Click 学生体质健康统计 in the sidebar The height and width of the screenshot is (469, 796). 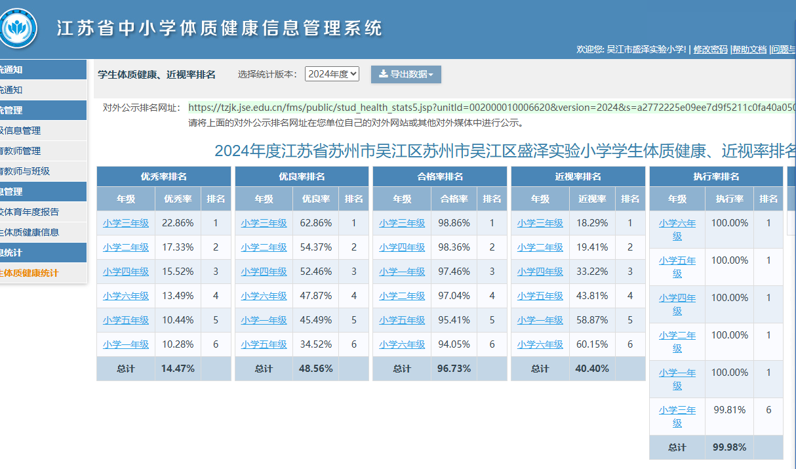(x=29, y=273)
